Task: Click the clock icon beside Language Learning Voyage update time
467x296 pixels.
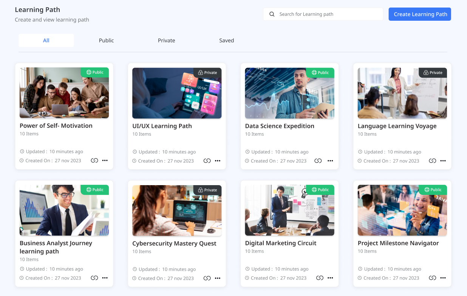Action: (360, 152)
